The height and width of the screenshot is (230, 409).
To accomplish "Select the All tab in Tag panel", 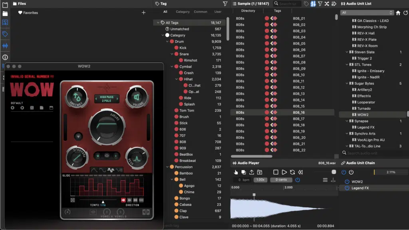I will pos(165,12).
